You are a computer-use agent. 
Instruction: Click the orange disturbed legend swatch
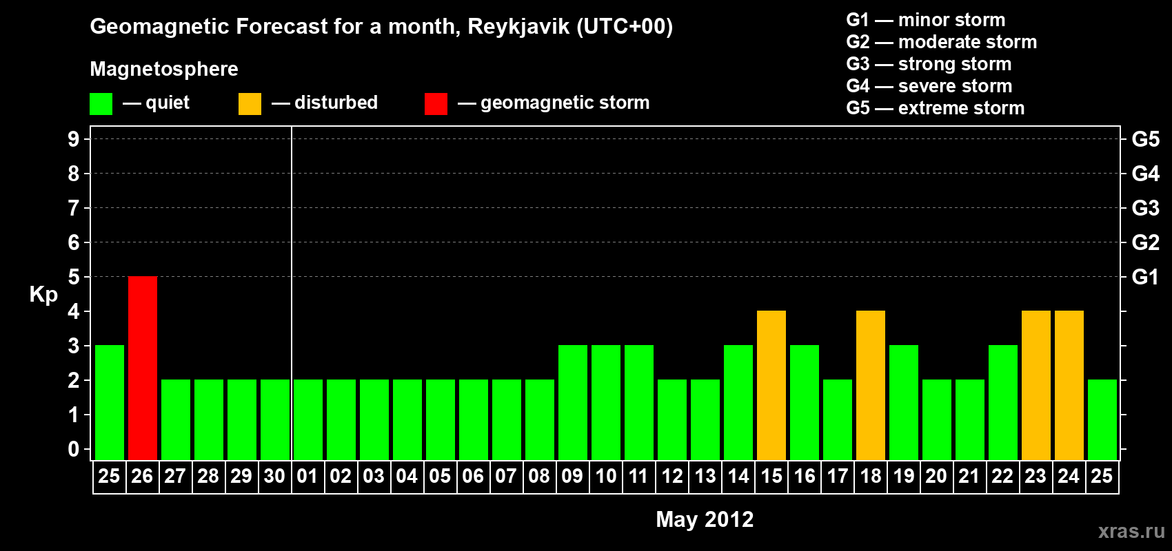(250, 104)
